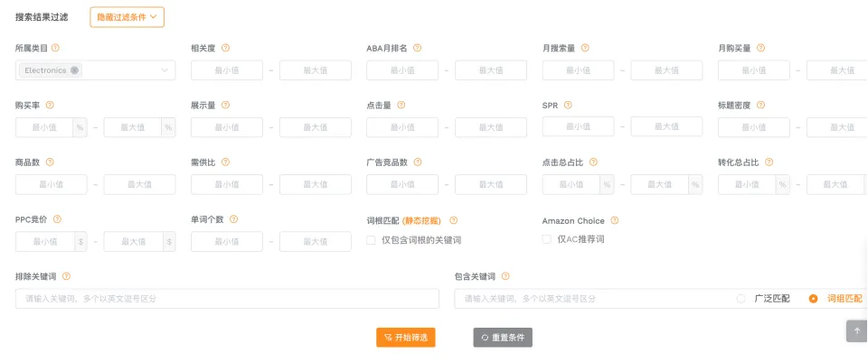This screenshot has height=362, width=868.
Task: Click help icon next to 月搜索量
Action: pos(585,48)
